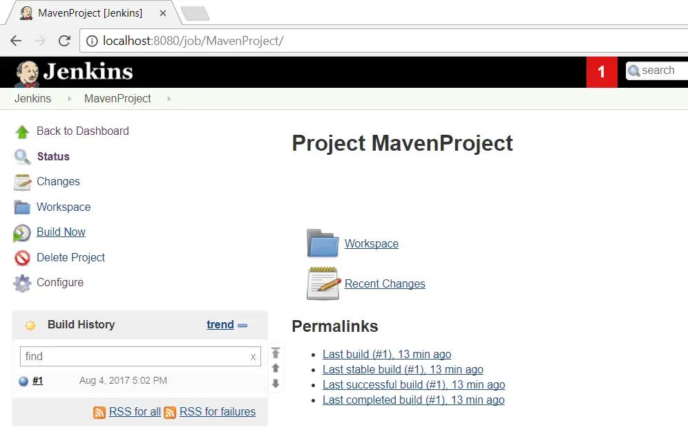Click the browser back arrow
The height and width of the screenshot is (448, 688).
click(x=16, y=41)
